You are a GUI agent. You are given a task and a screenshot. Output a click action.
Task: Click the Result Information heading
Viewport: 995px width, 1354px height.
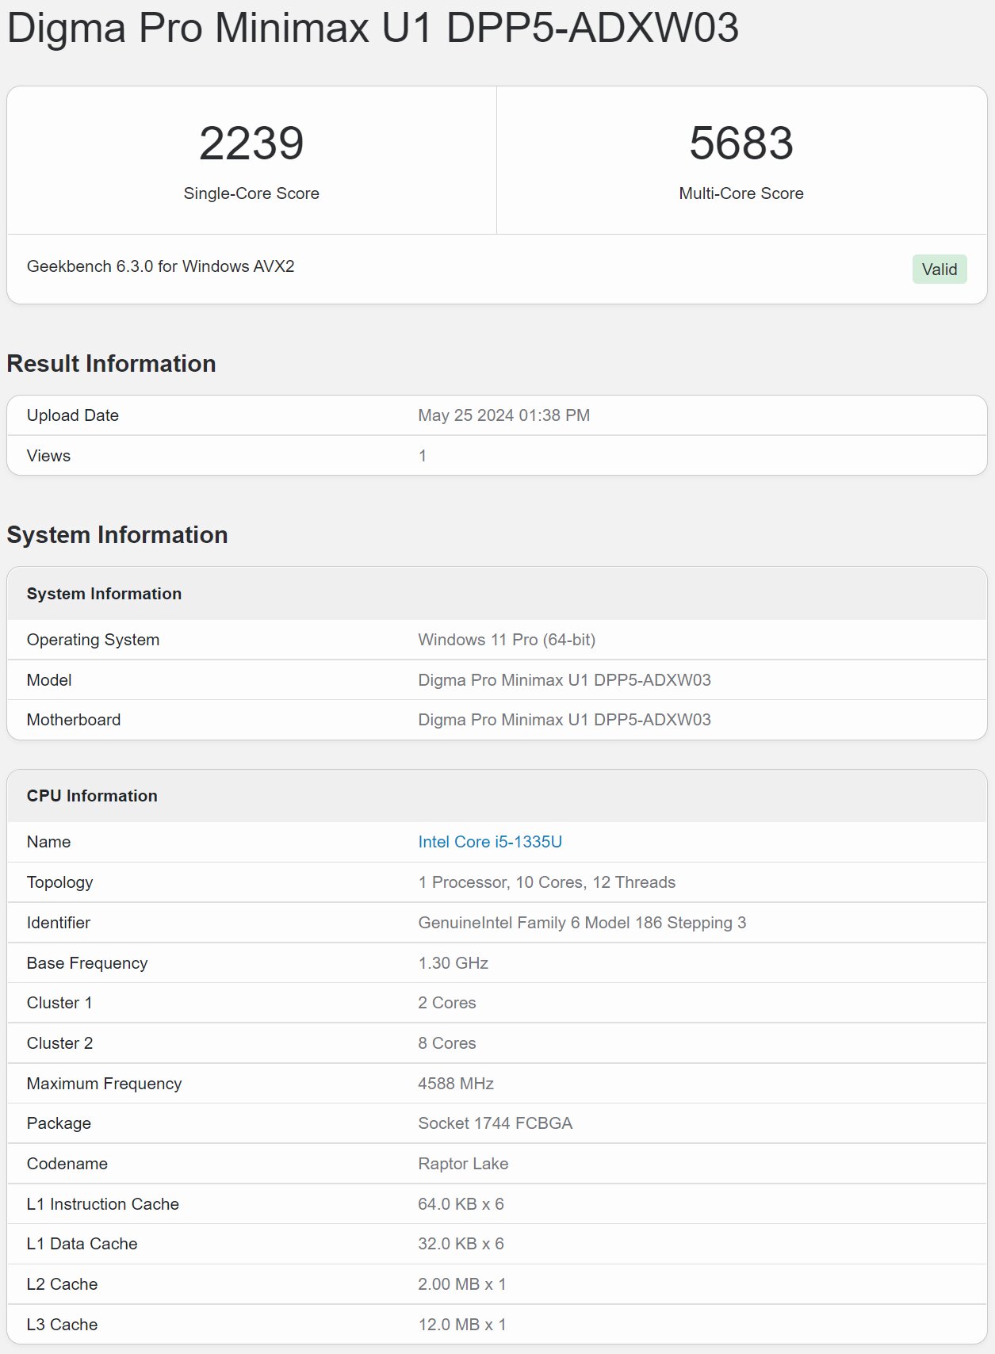click(112, 364)
